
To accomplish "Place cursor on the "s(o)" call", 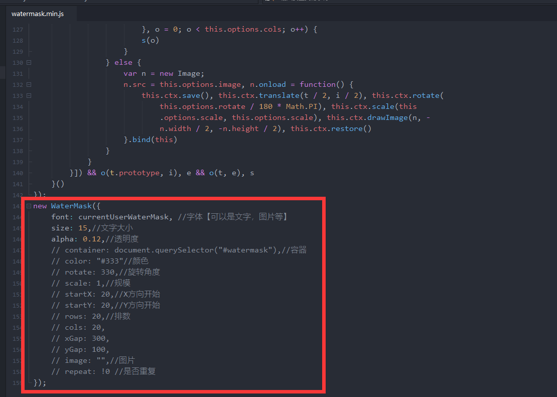I will click(x=150, y=40).
